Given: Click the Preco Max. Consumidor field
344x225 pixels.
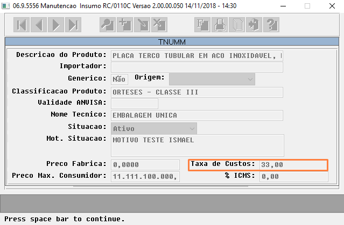Looking at the screenshot, I should [145, 177].
